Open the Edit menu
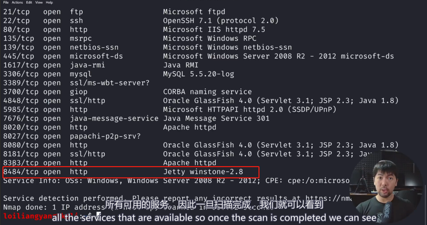427x225 pixels. [x=29, y=2]
